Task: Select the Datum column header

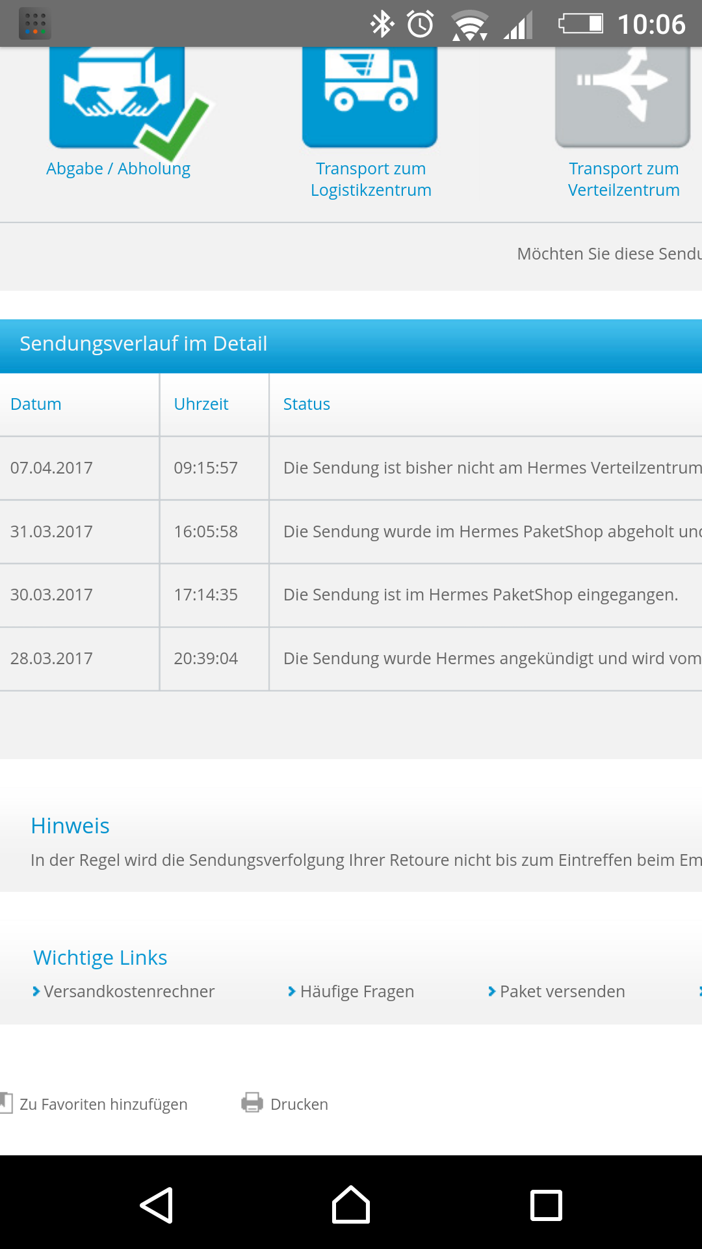Action: click(x=36, y=404)
